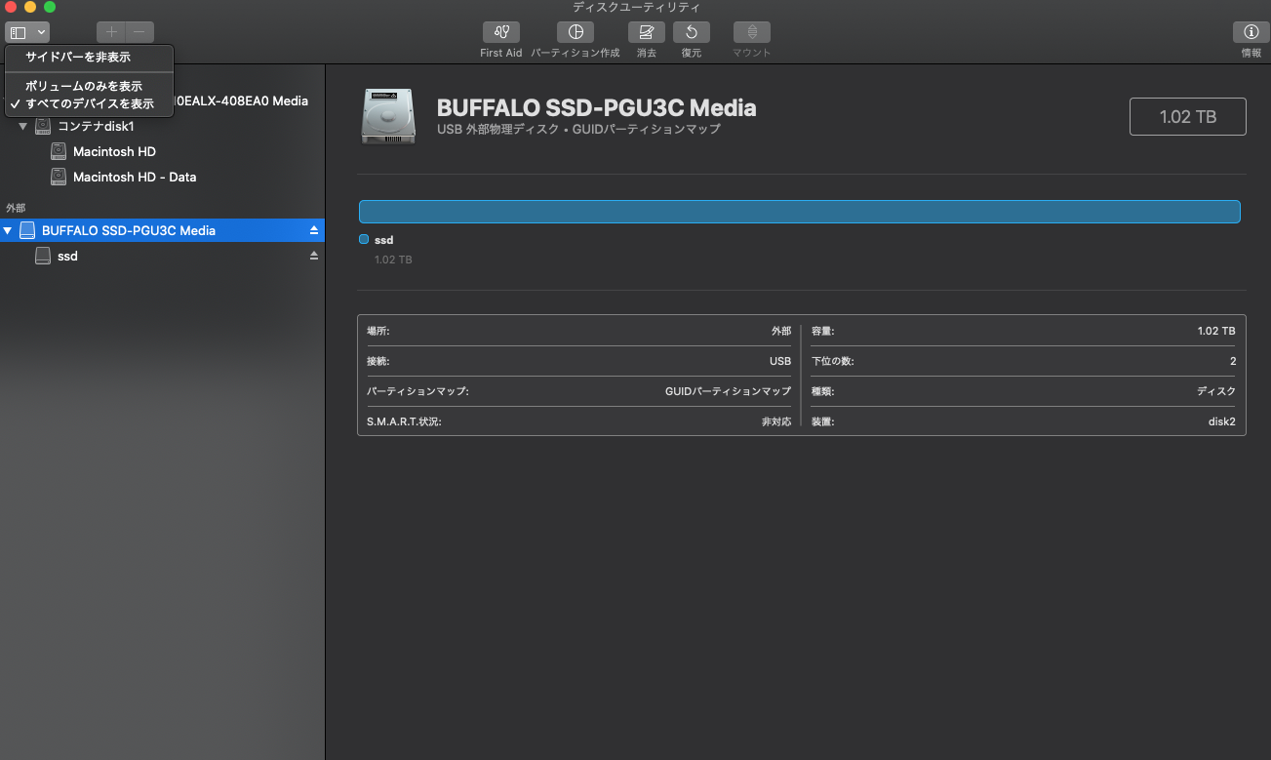Open the パーティション作成 partition tool
The height and width of the screenshot is (760, 1271).
tap(576, 32)
